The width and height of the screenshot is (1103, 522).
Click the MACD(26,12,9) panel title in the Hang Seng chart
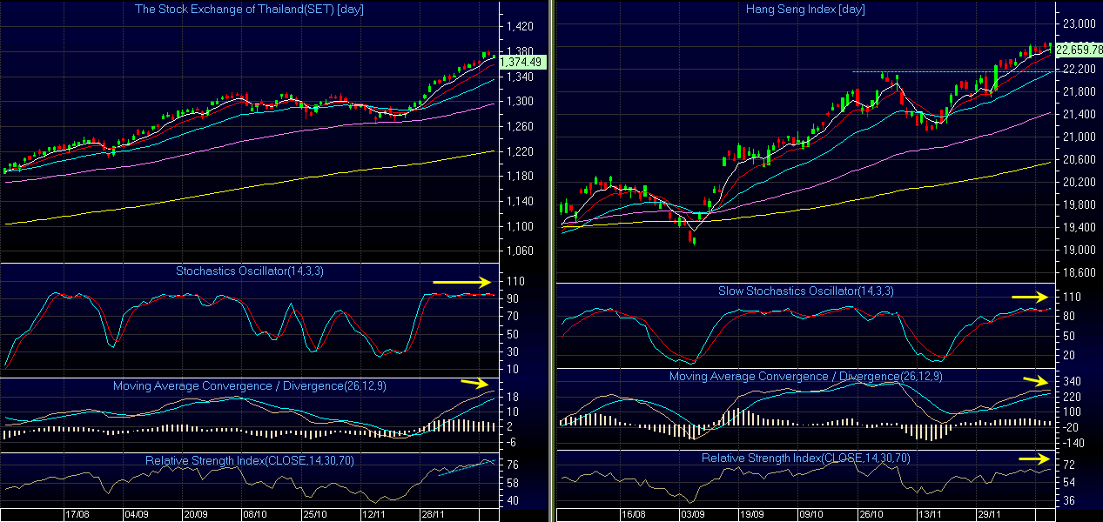click(x=805, y=377)
